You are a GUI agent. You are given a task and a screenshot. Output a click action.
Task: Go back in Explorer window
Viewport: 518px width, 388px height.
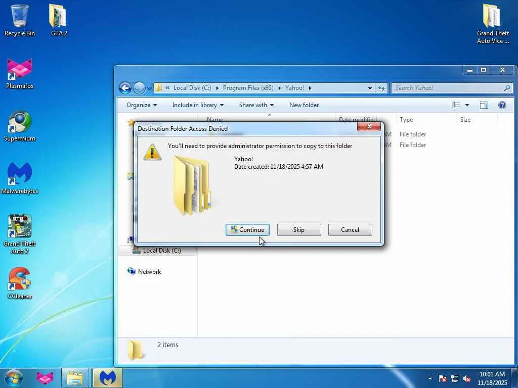tap(125, 88)
